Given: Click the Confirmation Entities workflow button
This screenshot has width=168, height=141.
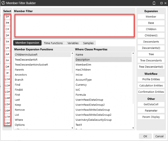Looking at the screenshot, I should click(151, 92).
